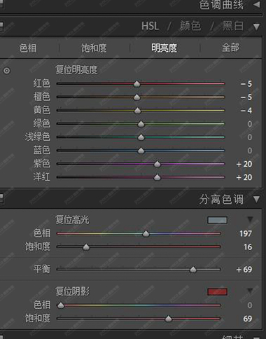This screenshot has height=339, width=266.
Task: Open the highlights color dropdown arrow
Action: (250, 219)
